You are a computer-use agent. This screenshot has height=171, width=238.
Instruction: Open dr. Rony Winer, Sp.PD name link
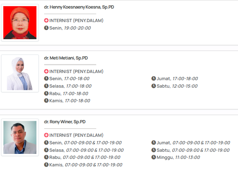click(x=65, y=122)
